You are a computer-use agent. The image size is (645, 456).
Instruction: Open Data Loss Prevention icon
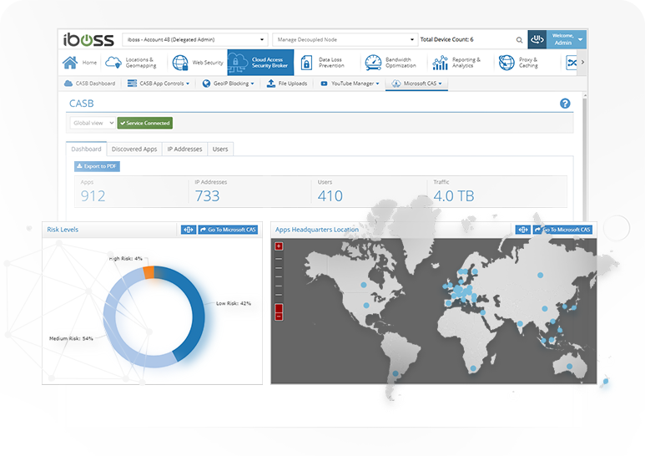coord(306,63)
